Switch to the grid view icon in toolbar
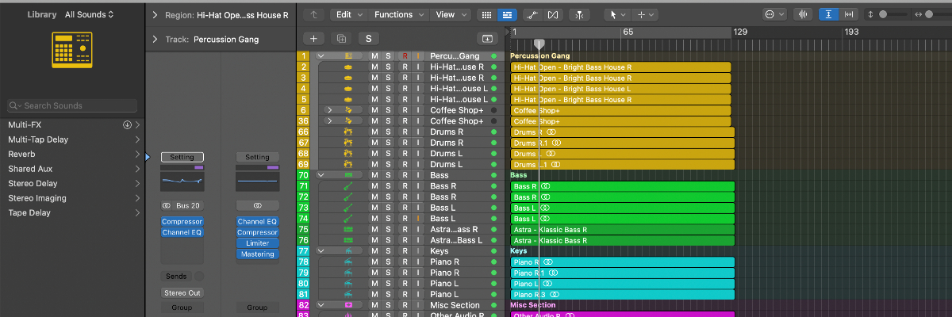 (x=487, y=14)
